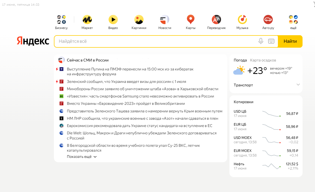
Task: Click the date 17 июня, пятница 14:33
Action: [21, 5]
